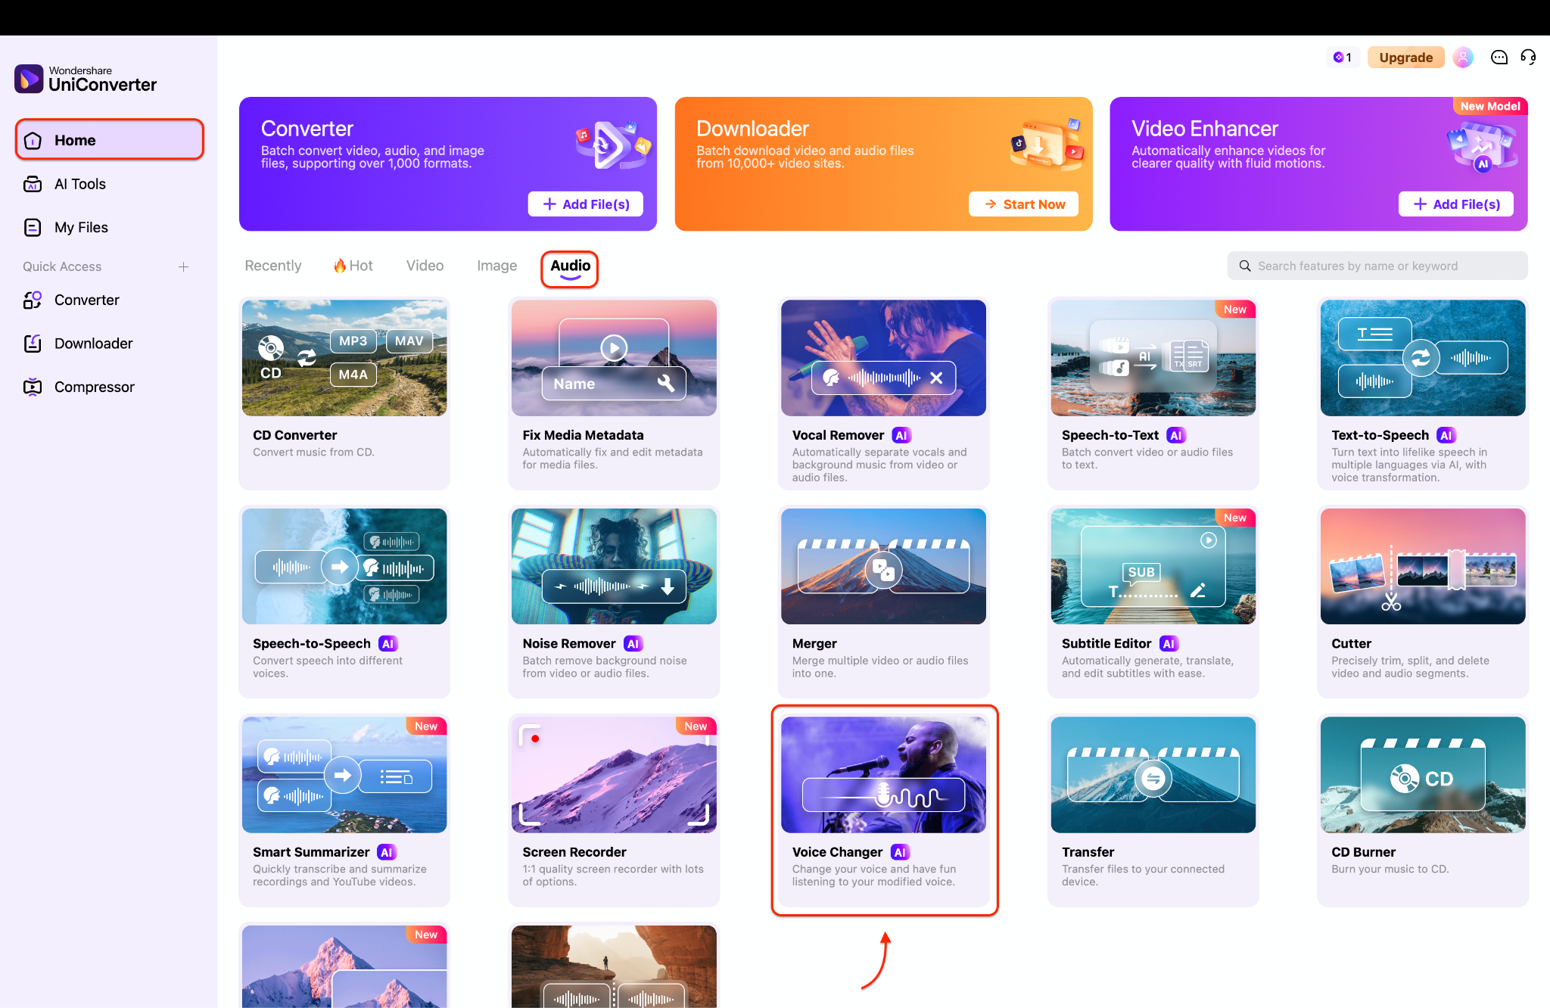
Task: Open the Vocal Remover thumbnail
Action: tap(883, 358)
